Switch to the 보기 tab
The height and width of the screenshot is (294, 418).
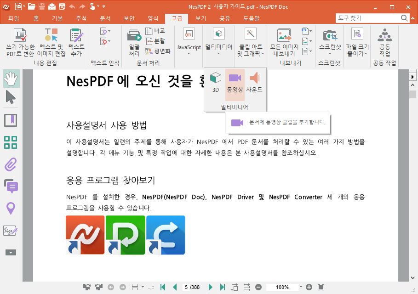(201, 18)
